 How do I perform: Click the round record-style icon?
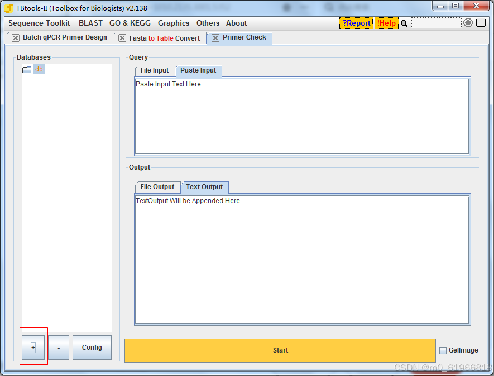click(x=468, y=23)
